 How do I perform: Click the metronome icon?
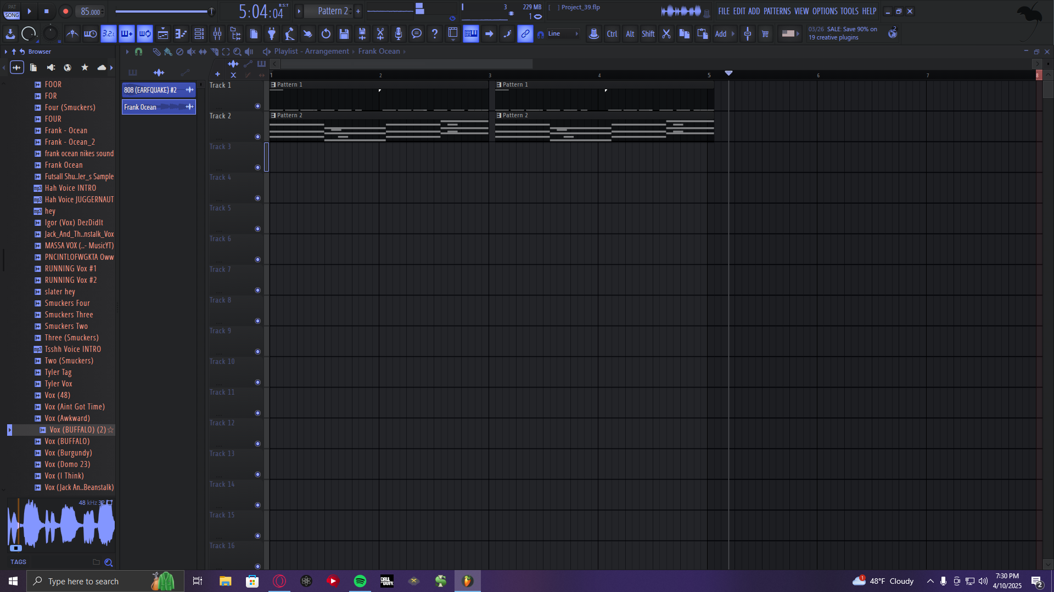coord(72,34)
